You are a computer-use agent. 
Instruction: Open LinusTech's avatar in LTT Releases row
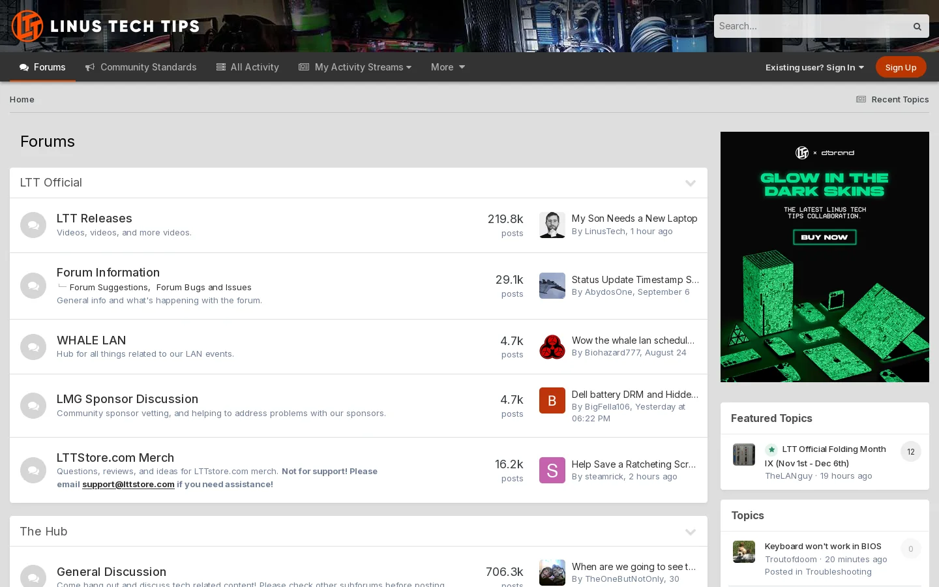tap(552, 225)
